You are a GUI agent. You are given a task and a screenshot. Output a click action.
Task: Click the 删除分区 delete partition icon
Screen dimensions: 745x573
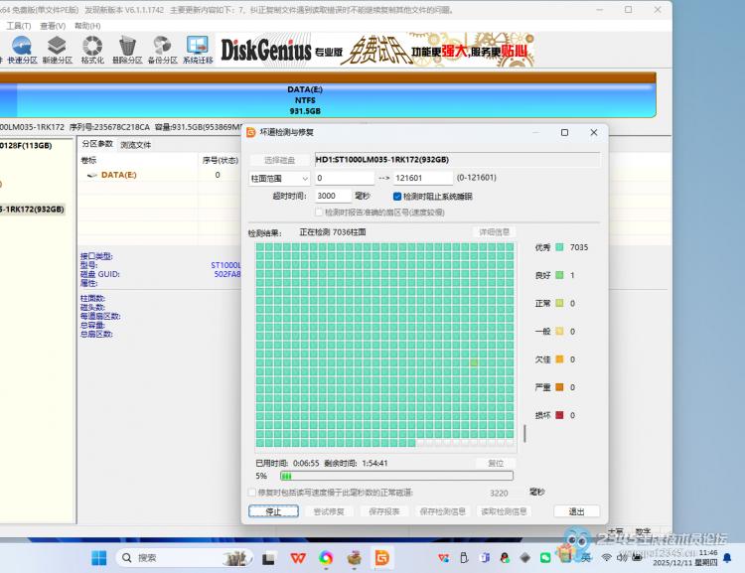coord(127,50)
